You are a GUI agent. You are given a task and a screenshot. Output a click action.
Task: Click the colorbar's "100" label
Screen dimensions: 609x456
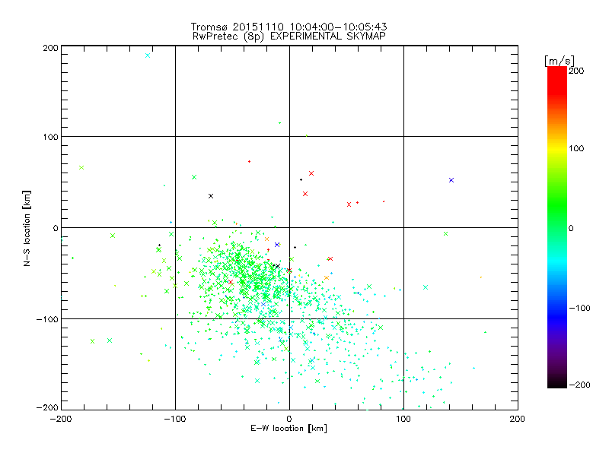576,148
